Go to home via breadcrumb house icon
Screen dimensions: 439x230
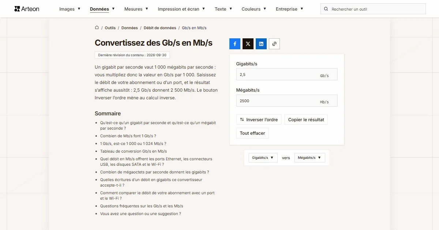(97, 28)
